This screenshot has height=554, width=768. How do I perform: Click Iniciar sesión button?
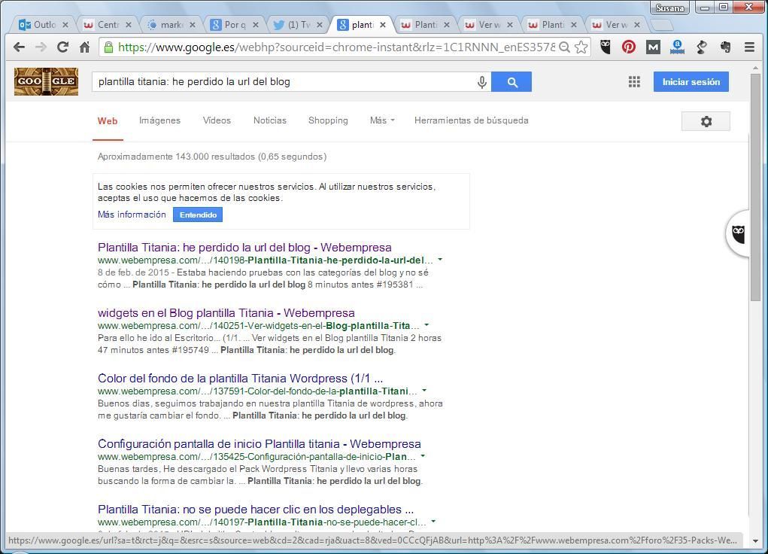coord(691,82)
